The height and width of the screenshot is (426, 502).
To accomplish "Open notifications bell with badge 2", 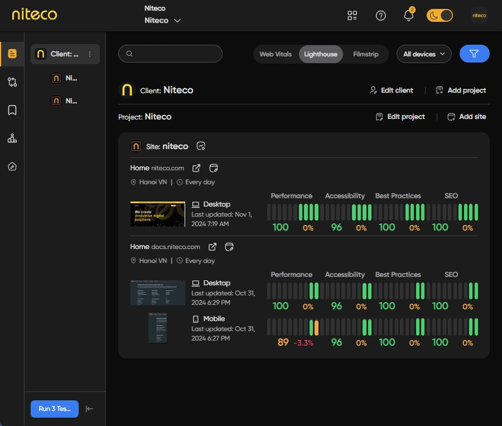I will point(409,15).
